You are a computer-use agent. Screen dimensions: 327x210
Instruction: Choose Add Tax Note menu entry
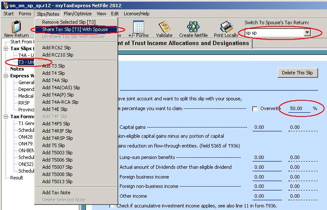pos(76,193)
